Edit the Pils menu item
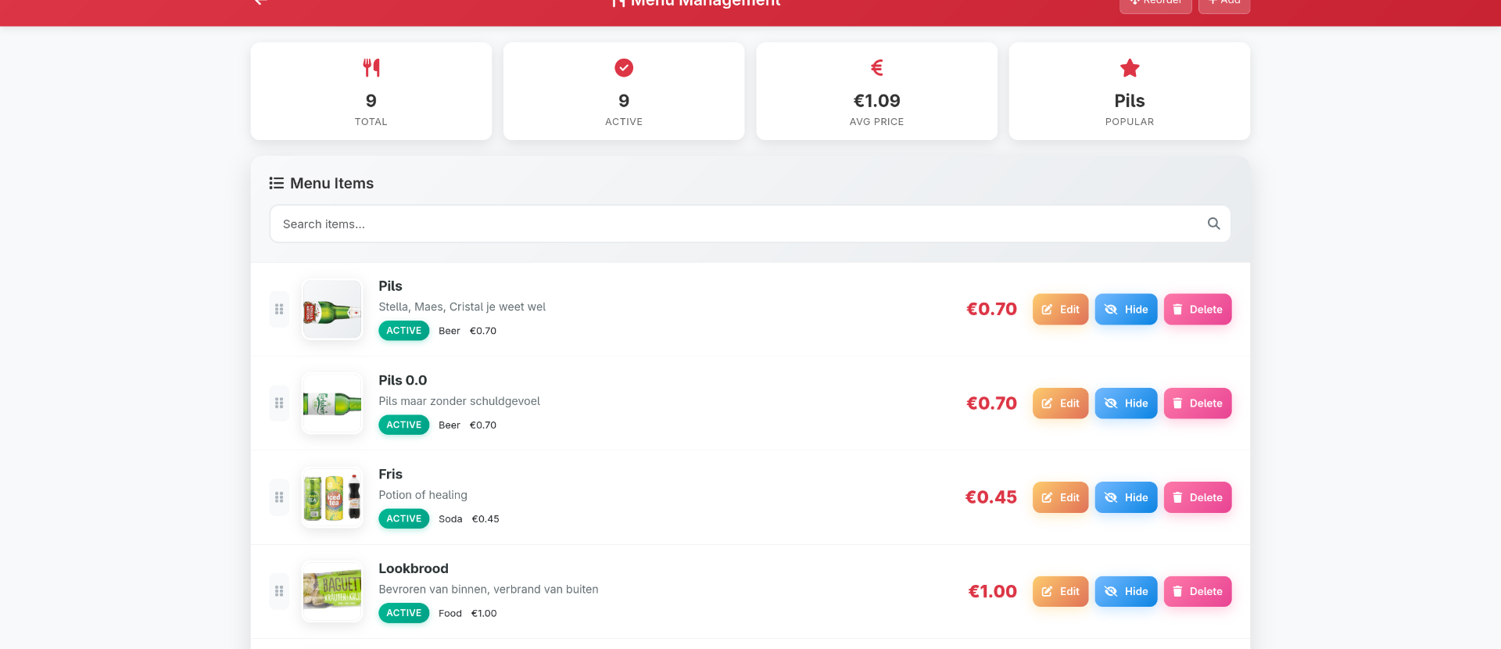The height and width of the screenshot is (649, 1501). click(x=1060, y=309)
